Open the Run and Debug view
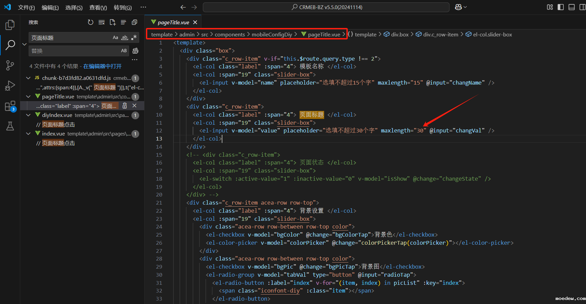The image size is (586, 304). 10,86
